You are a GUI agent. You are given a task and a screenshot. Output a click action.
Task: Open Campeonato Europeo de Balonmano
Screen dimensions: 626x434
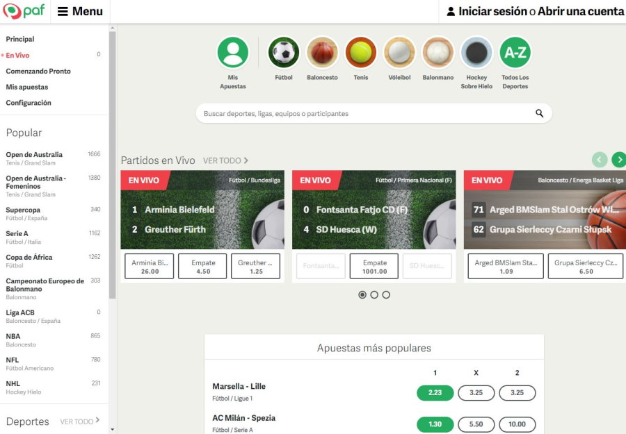[53, 289]
